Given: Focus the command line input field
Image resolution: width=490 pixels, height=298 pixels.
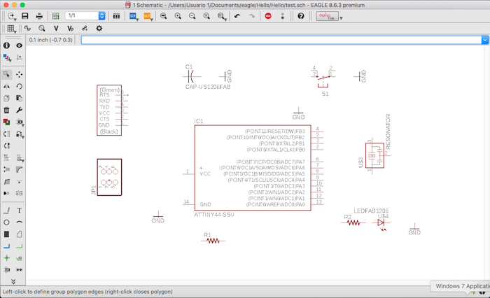Looking at the screenshot, I should pyautogui.click(x=281, y=40).
